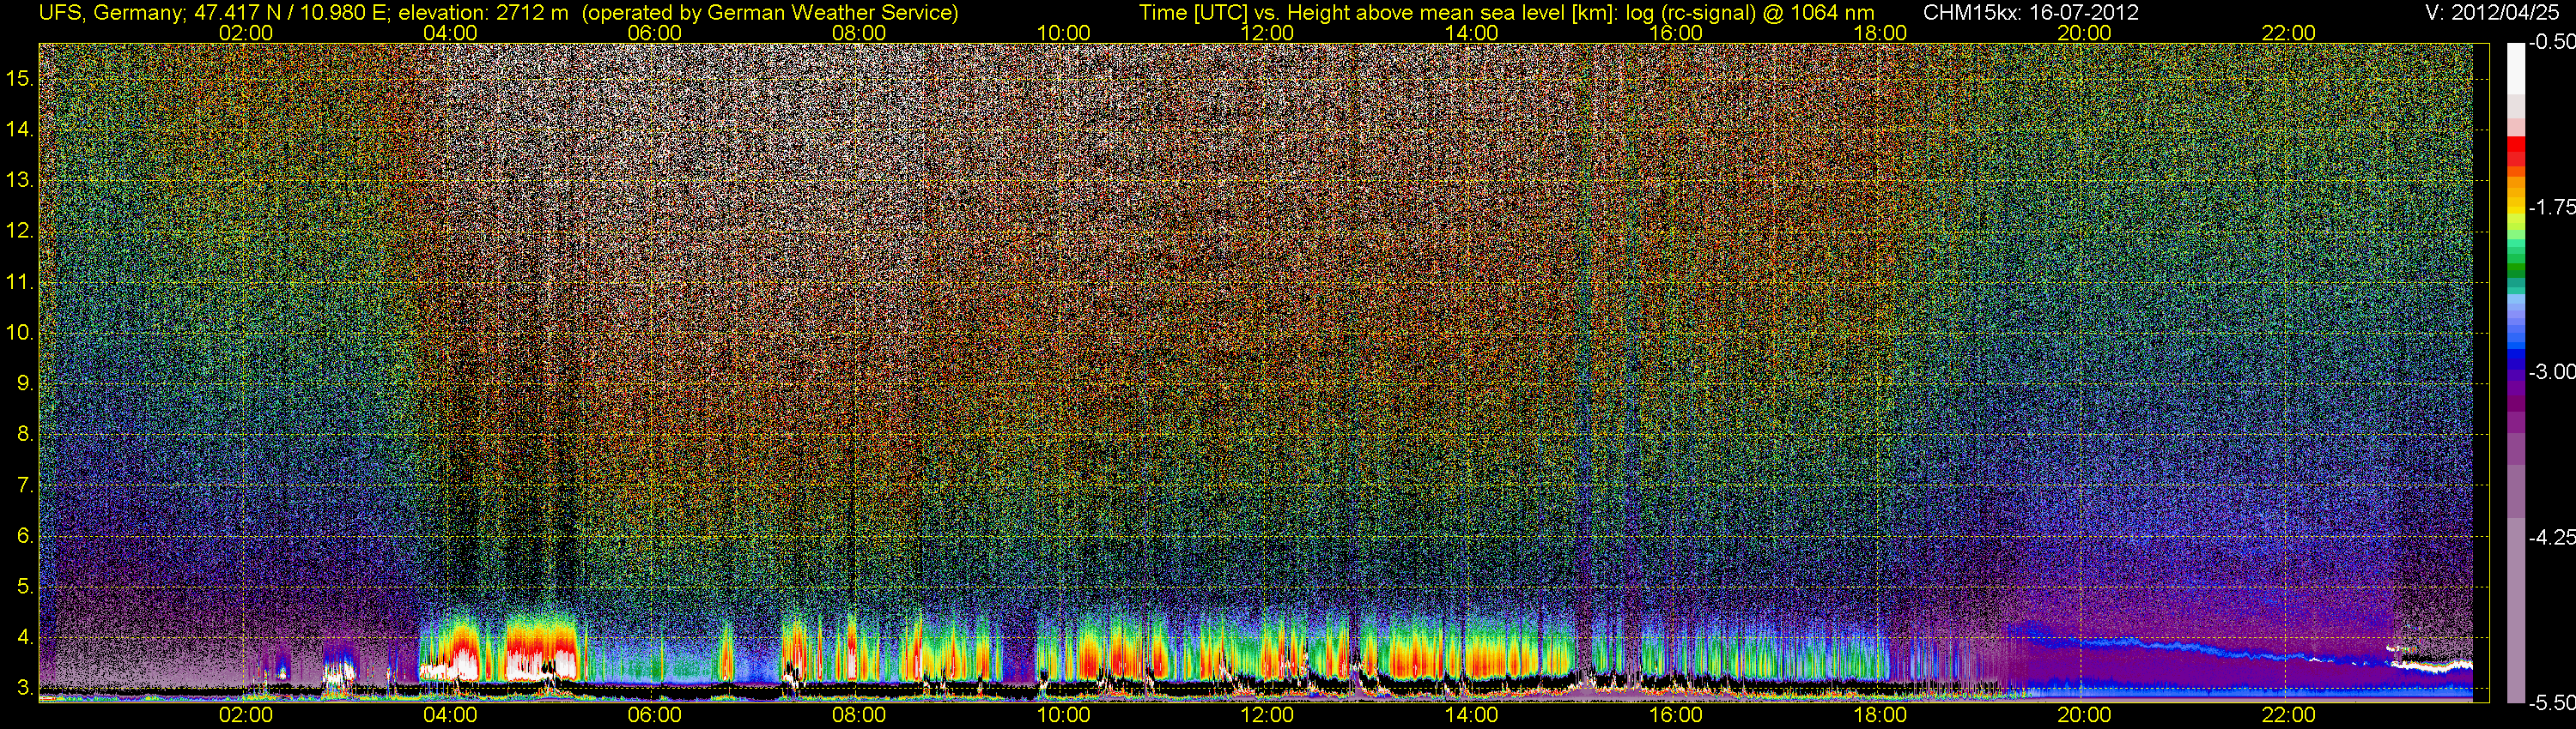Click the 22:00 label on bottom axis
2576x729 pixels.
tap(2288, 715)
